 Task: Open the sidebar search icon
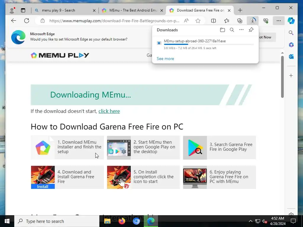(291, 33)
